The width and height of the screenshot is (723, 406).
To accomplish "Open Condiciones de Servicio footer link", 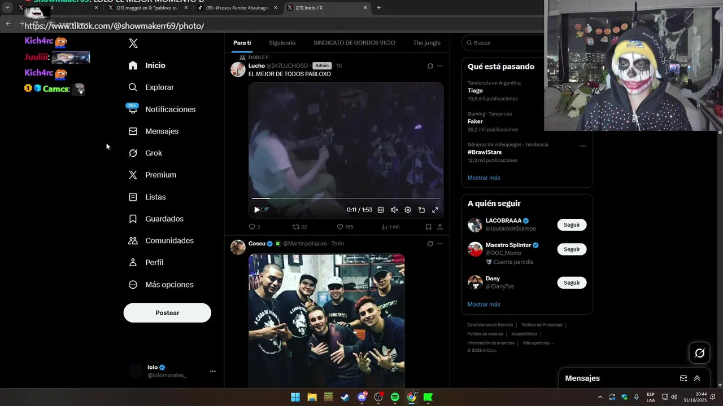I will click(x=490, y=325).
